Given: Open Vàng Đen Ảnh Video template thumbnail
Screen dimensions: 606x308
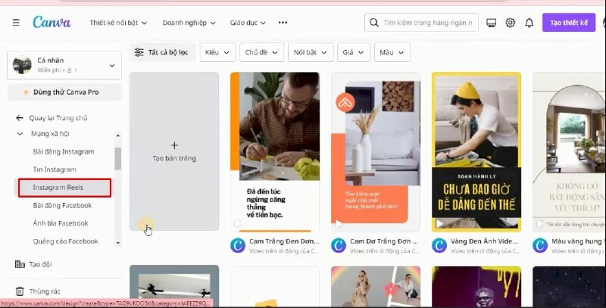Looking at the screenshot, I should tap(476, 151).
